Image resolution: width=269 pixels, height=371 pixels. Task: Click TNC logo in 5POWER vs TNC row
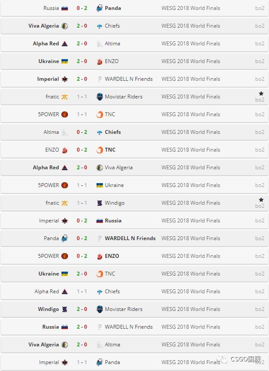pos(99,114)
